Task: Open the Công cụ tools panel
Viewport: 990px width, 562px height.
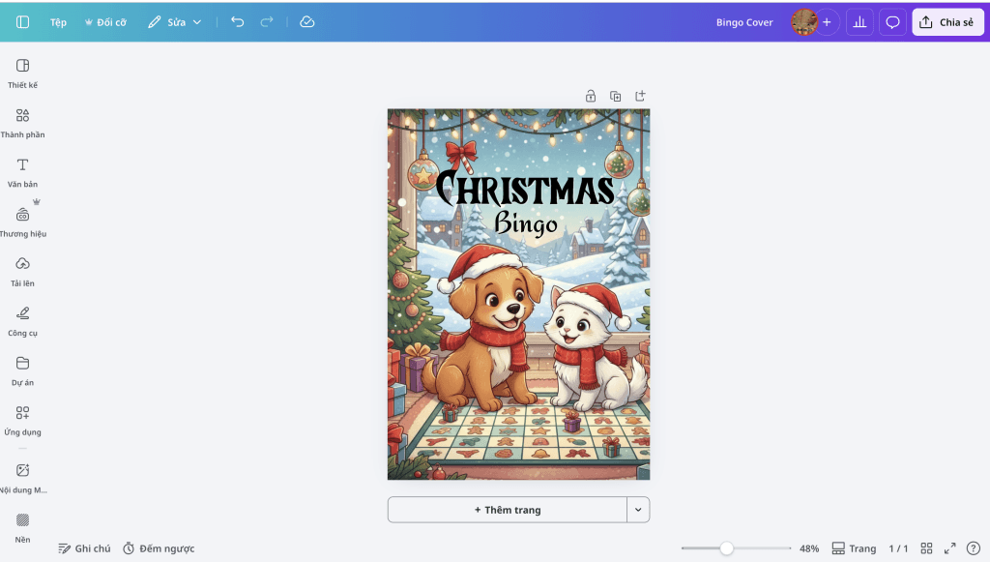Action: click(22, 320)
